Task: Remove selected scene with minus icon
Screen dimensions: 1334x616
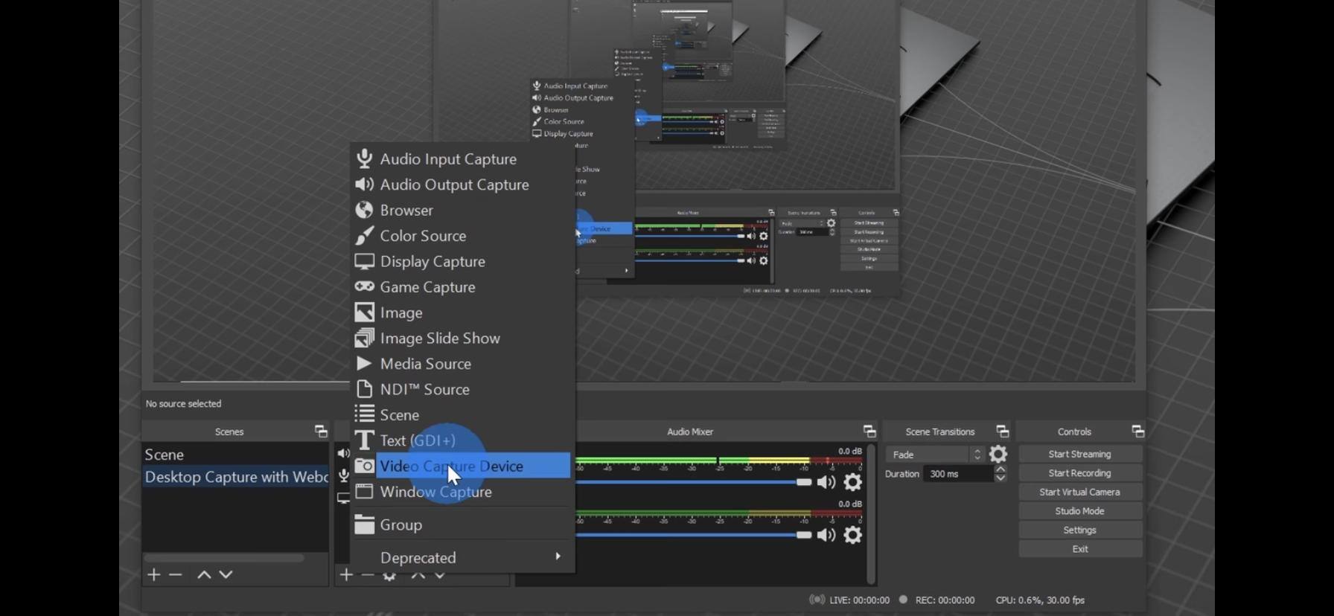Action: pos(176,574)
